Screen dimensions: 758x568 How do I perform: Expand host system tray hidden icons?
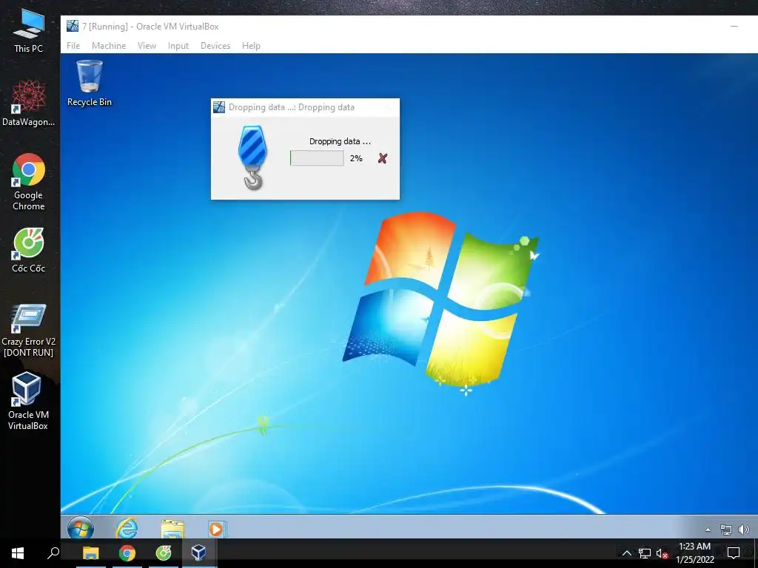(x=626, y=553)
